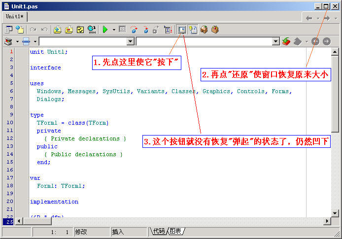The image size is (342, 239).
Task: Switch to the 代码 bottom tab
Action: point(158,231)
